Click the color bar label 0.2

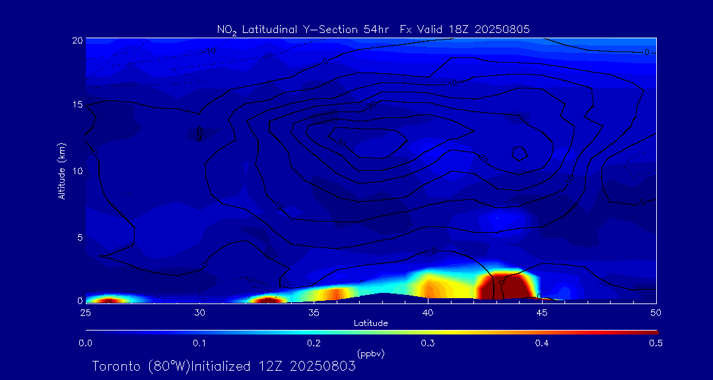tap(314, 343)
